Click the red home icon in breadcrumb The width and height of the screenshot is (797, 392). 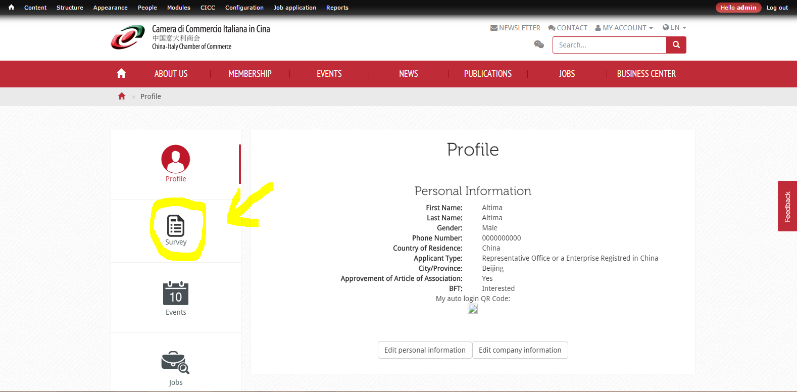point(122,96)
